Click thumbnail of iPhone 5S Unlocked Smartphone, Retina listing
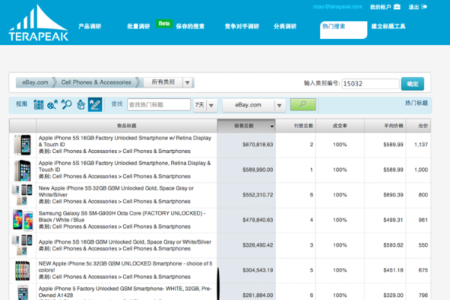450x300 pixels. point(22,170)
